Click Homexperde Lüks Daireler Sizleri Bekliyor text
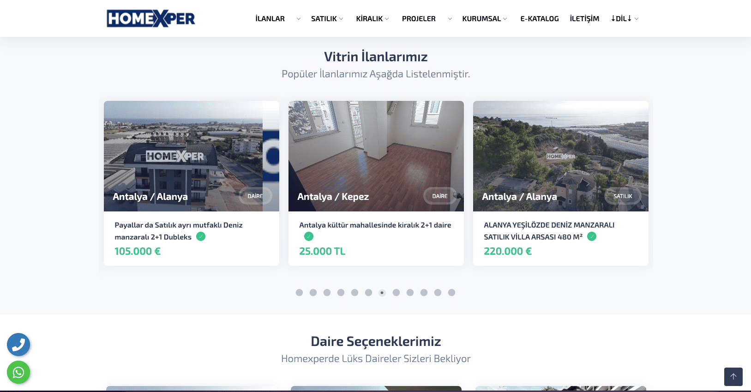The height and width of the screenshot is (392, 751). tap(376, 359)
